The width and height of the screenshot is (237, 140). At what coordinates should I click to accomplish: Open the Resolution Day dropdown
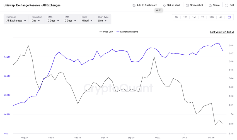[36, 21]
